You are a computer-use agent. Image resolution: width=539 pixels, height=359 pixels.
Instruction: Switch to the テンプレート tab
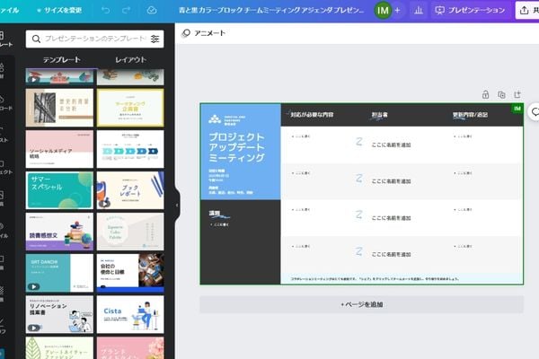[x=61, y=60]
